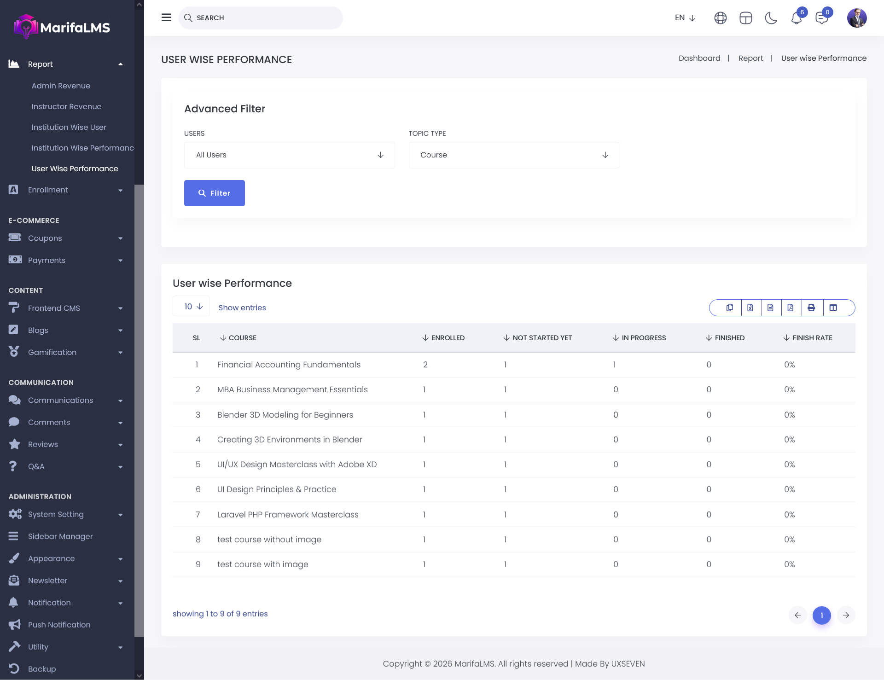Open Topic Type Course dropdown

coord(513,155)
